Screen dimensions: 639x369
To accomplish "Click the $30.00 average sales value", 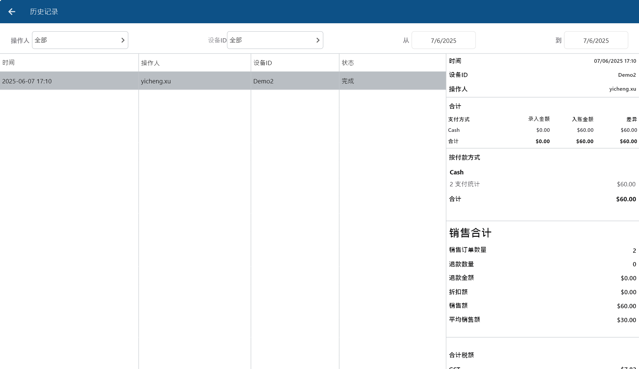I will point(626,320).
